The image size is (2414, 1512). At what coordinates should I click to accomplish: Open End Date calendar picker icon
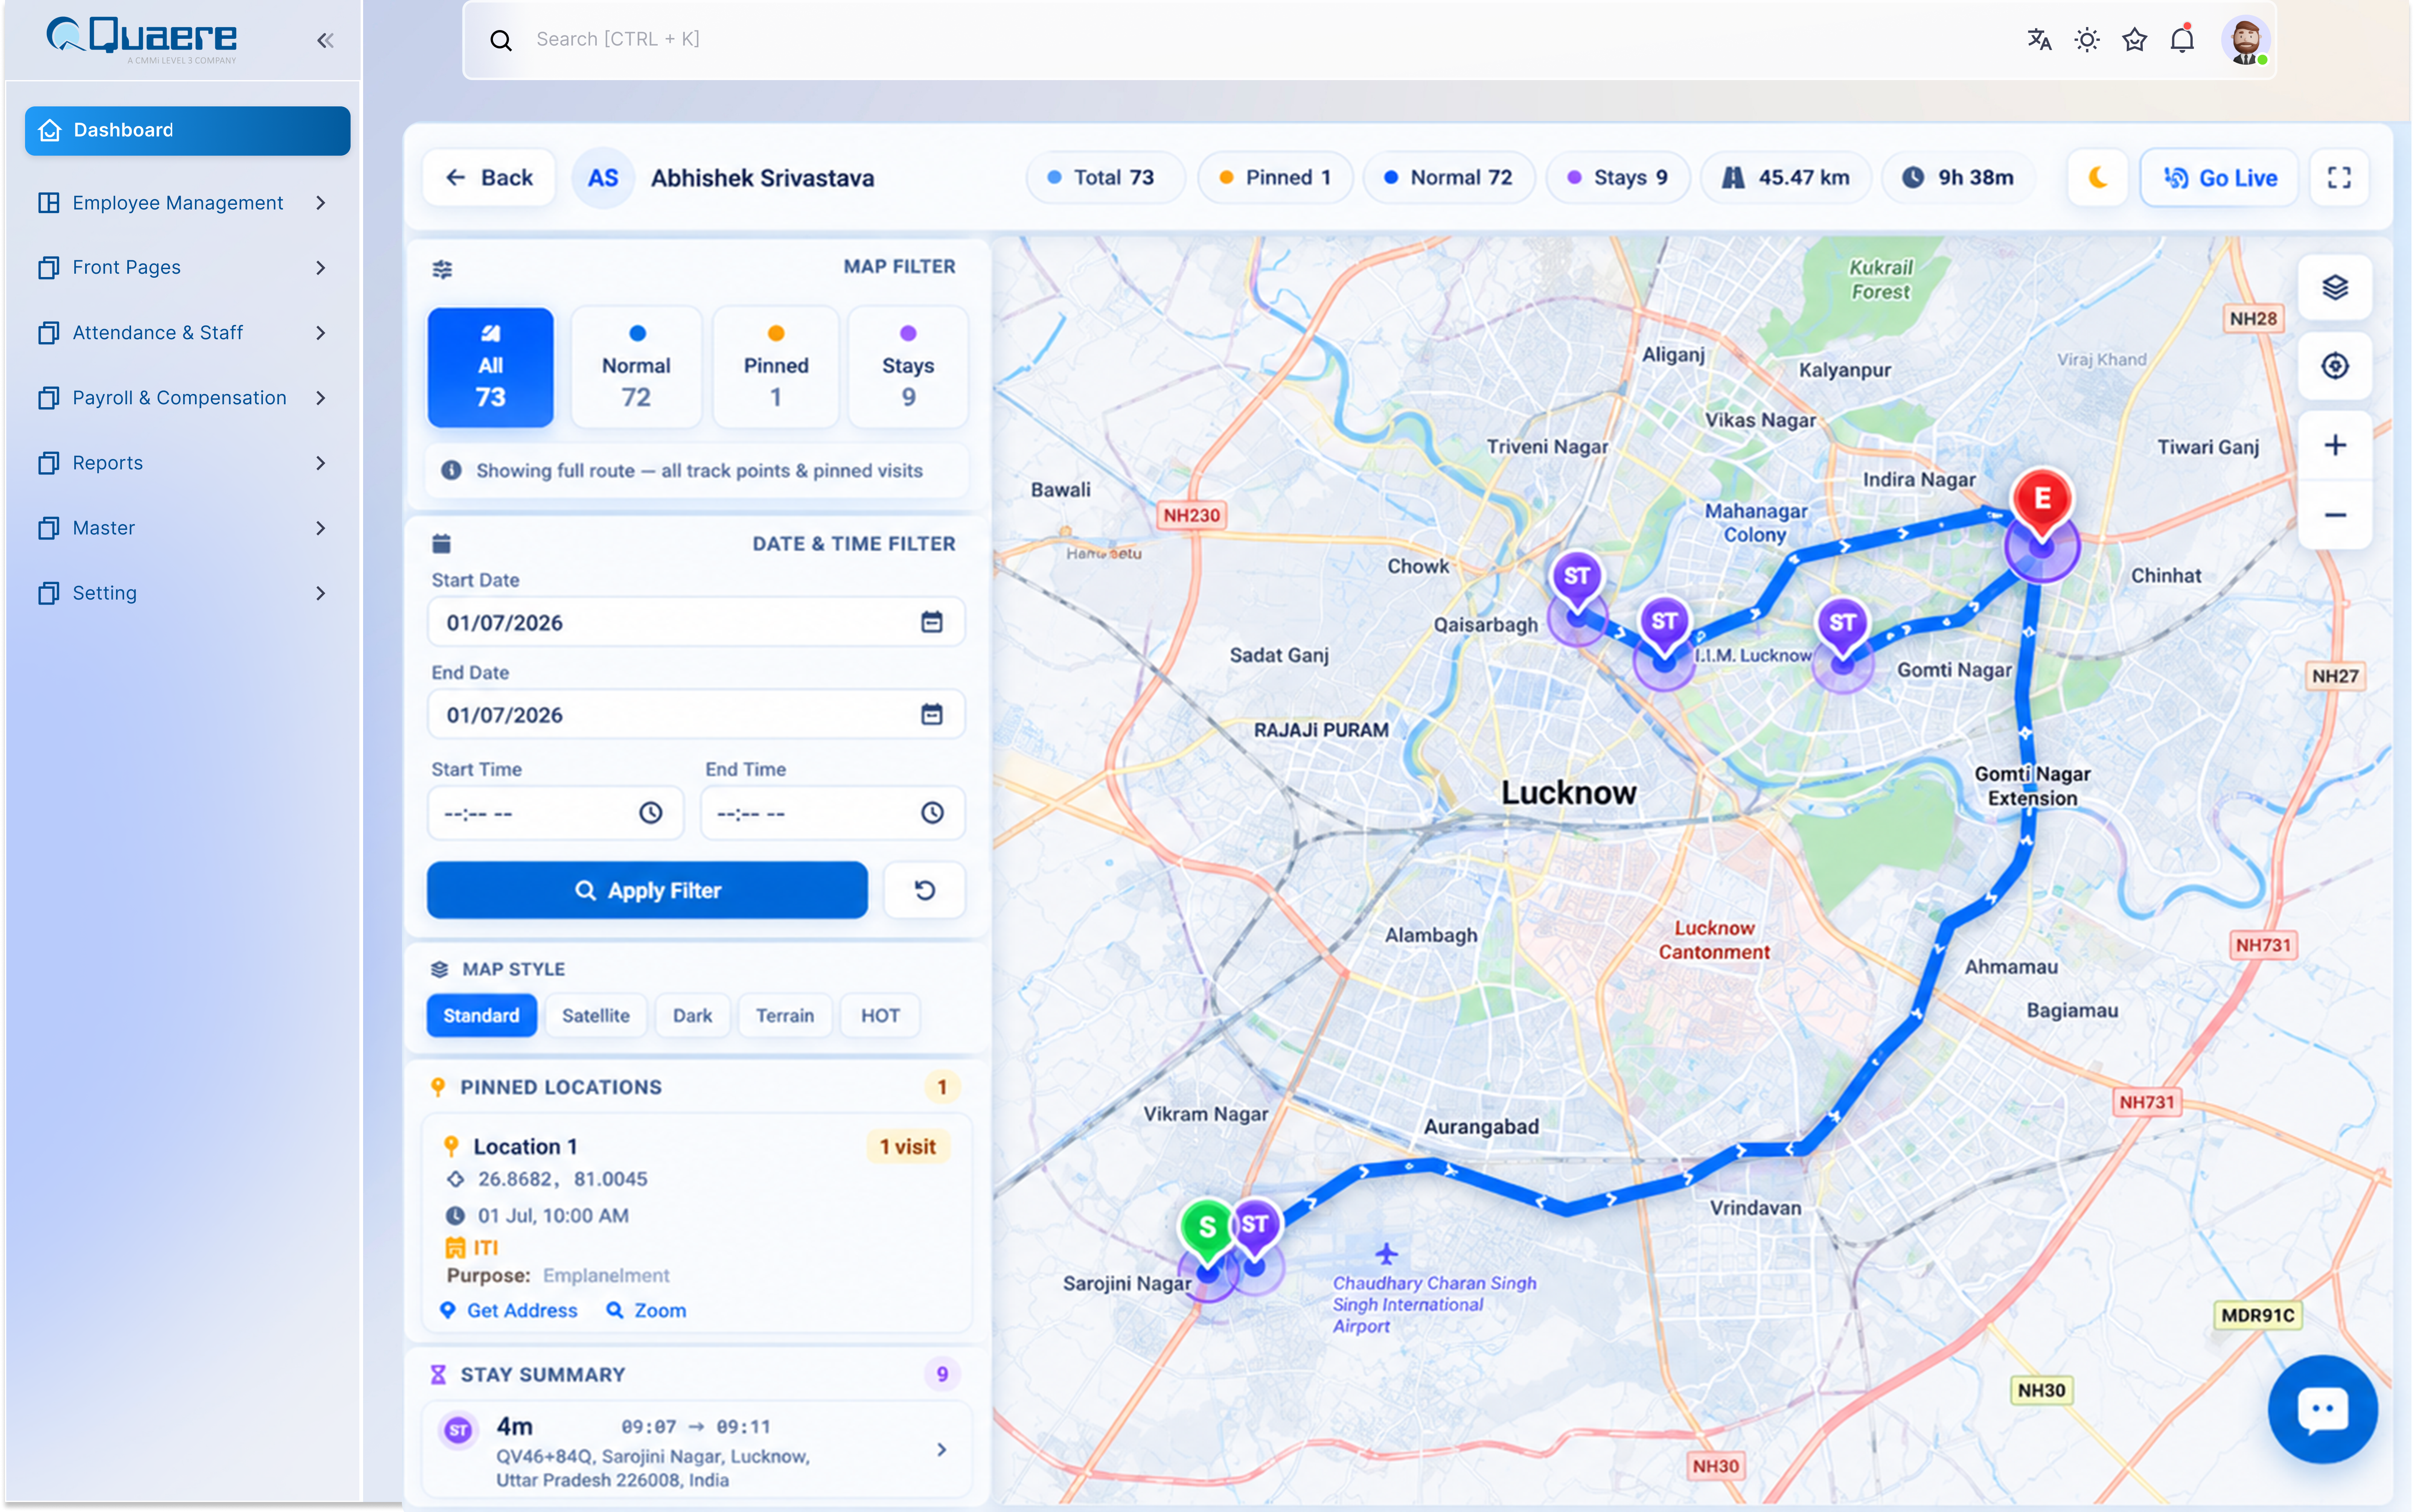click(932, 714)
